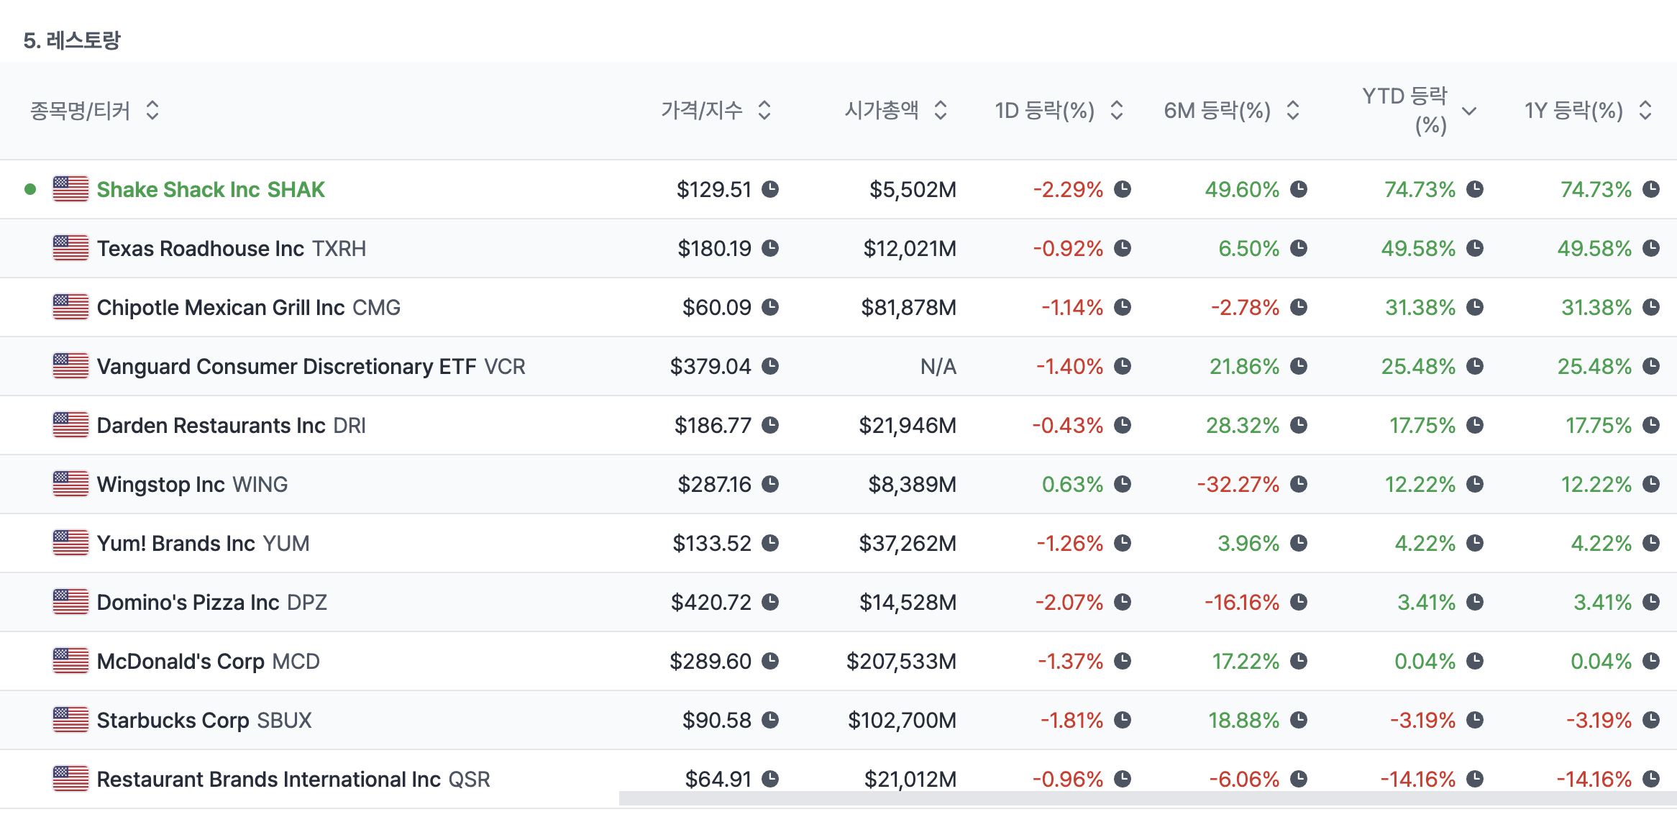Click clock icon next to Texas Roadhouse -0.92%

click(x=1123, y=248)
